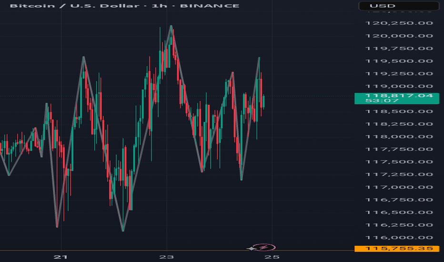Click the sparkle star icon on time axis
Image resolution: width=444 pixels, height=262 pixels.
251,249
